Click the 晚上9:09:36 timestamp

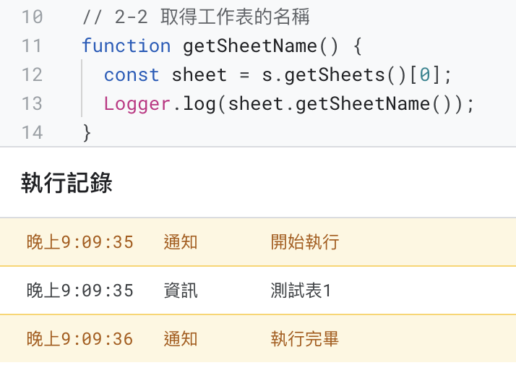click(x=80, y=339)
